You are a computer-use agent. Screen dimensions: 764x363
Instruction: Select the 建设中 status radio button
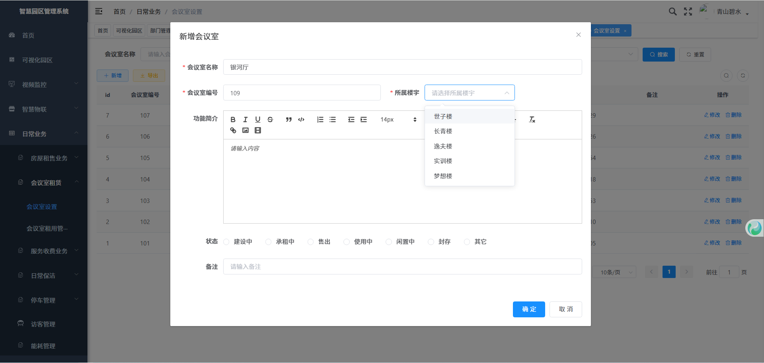coord(226,242)
